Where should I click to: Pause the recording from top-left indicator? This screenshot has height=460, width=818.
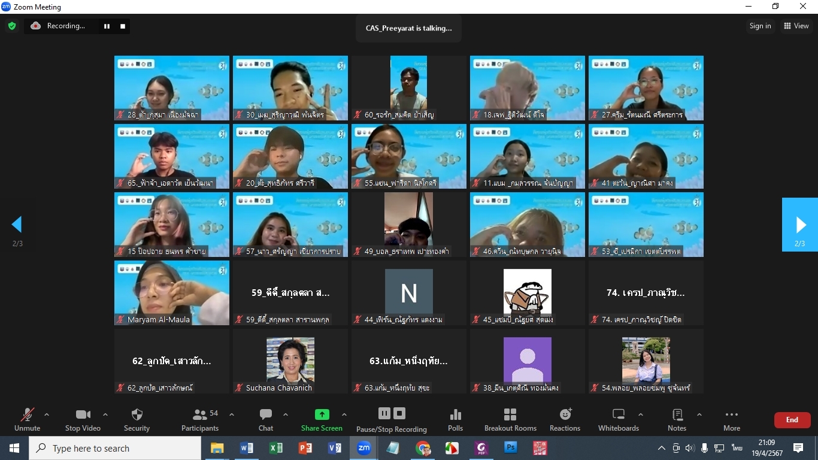click(107, 26)
